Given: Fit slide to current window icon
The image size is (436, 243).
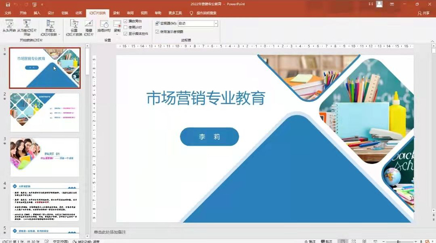Looking at the screenshot, I should (427, 241).
